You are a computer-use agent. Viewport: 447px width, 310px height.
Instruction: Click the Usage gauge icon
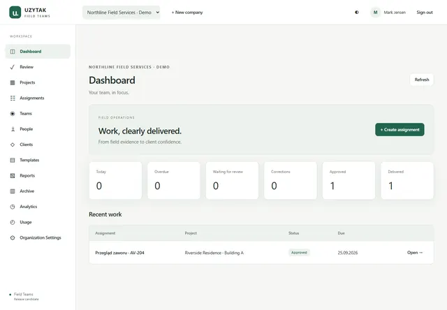click(13, 222)
